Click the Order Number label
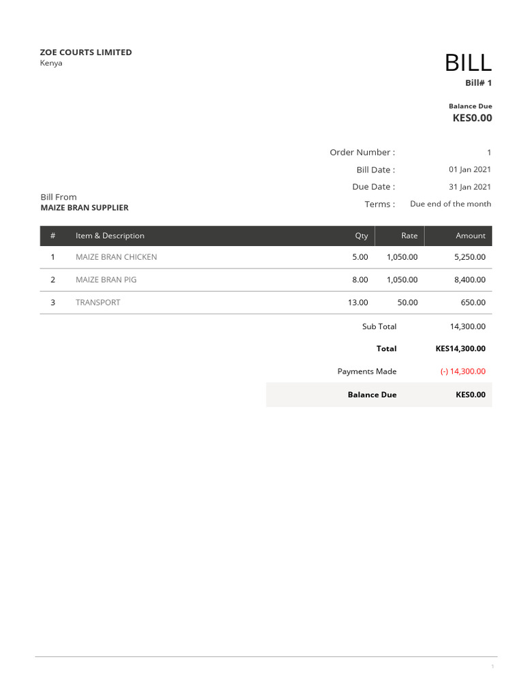Image resolution: width=523 pixels, height=698 pixels. 362,152
